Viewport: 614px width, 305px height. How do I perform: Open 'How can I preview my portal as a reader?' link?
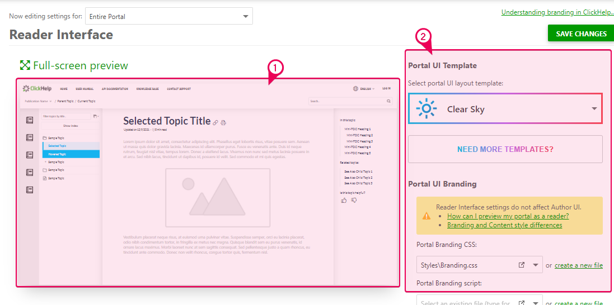[508, 216]
